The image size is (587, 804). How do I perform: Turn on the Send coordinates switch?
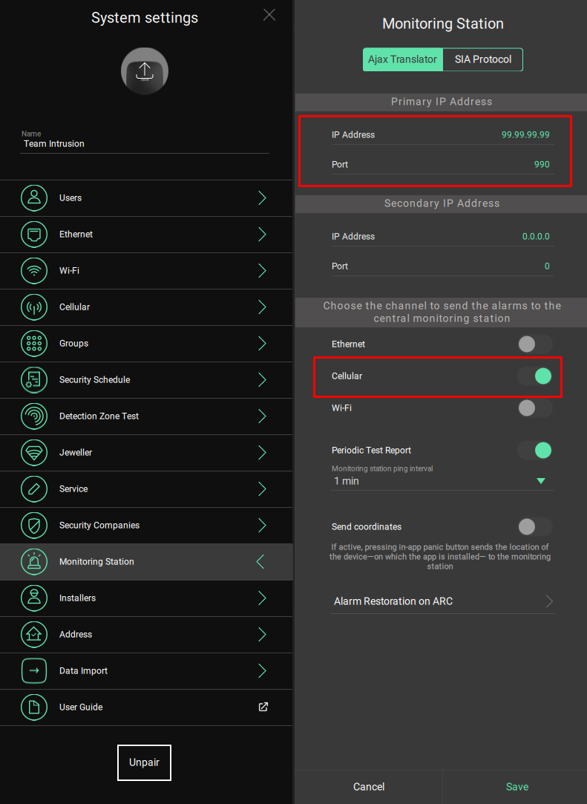coord(535,526)
